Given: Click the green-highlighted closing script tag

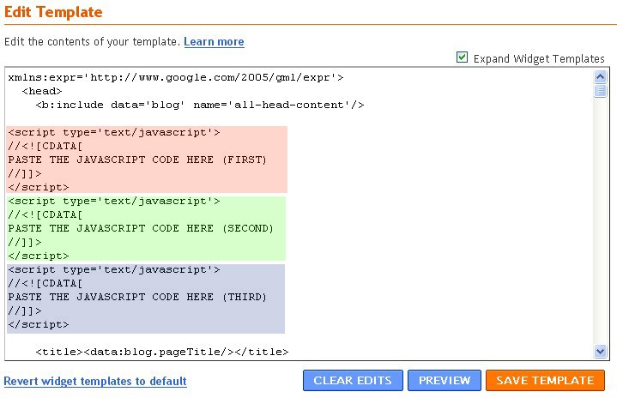Looking at the screenshot, I should coord(39,256).
